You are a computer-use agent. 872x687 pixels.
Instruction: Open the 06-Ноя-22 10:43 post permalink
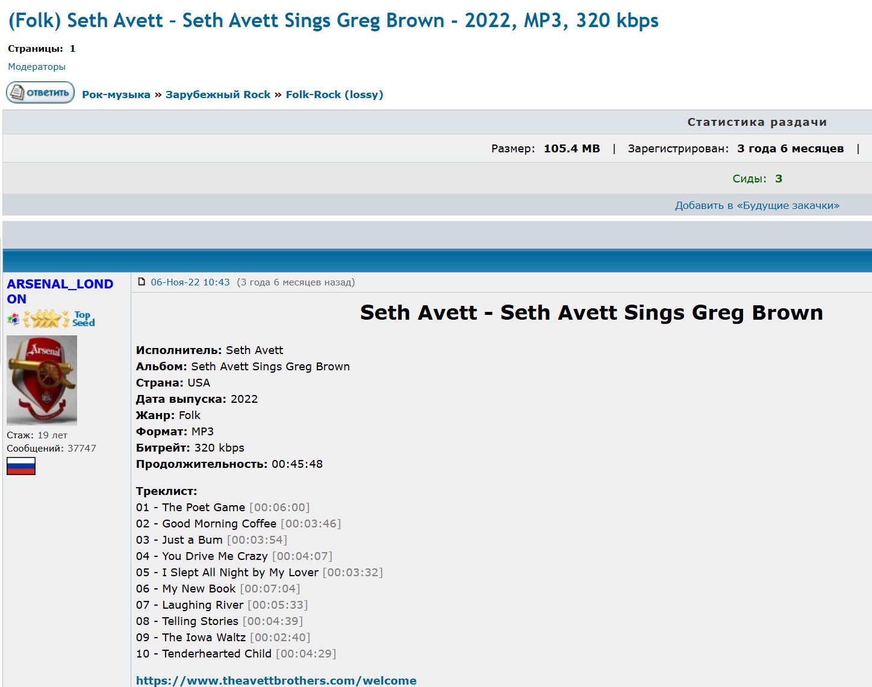[x=190, y=282]
